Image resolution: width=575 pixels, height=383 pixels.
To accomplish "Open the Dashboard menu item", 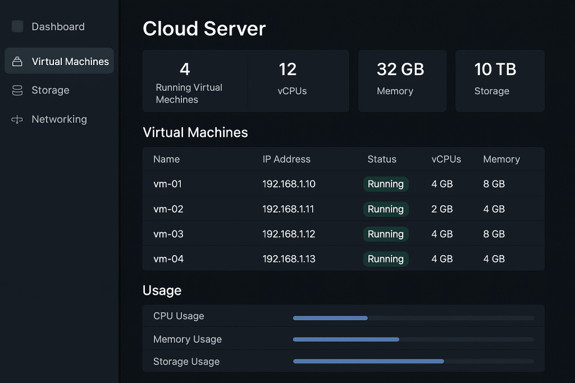I will point(58,26).
